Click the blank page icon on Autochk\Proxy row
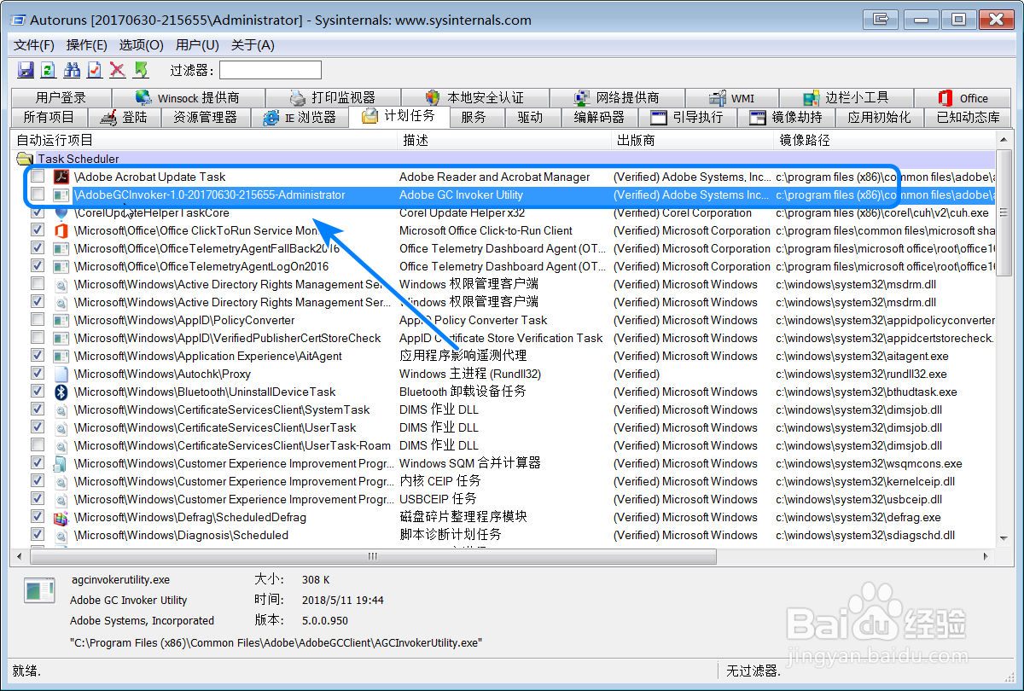1024x691 pixels. (x=61, y=374)
